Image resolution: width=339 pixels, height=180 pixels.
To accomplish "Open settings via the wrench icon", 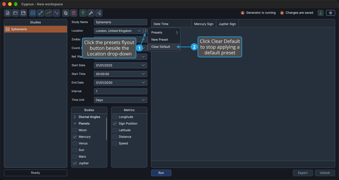I will click(91, 13).
